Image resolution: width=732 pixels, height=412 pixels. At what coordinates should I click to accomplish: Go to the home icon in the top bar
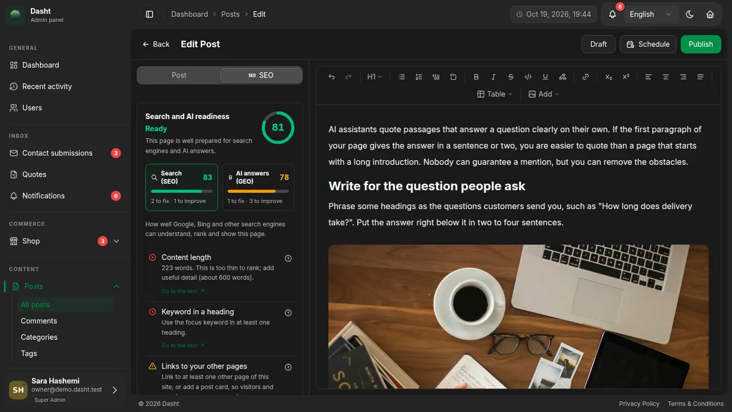[710, 14]
